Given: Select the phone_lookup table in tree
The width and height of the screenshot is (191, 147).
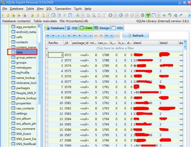Looking at the screenshot, I should pyautogui.click(x=26, y=98).
